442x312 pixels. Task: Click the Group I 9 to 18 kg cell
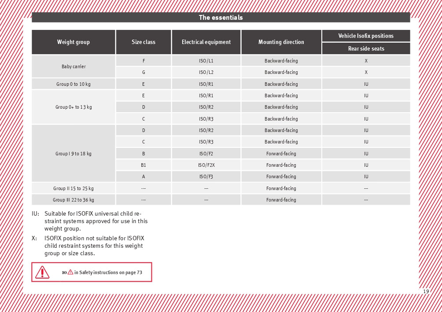point(74,154)
